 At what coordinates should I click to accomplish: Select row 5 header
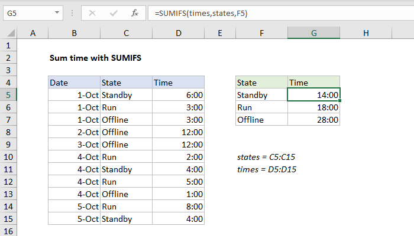coord(9,95)
